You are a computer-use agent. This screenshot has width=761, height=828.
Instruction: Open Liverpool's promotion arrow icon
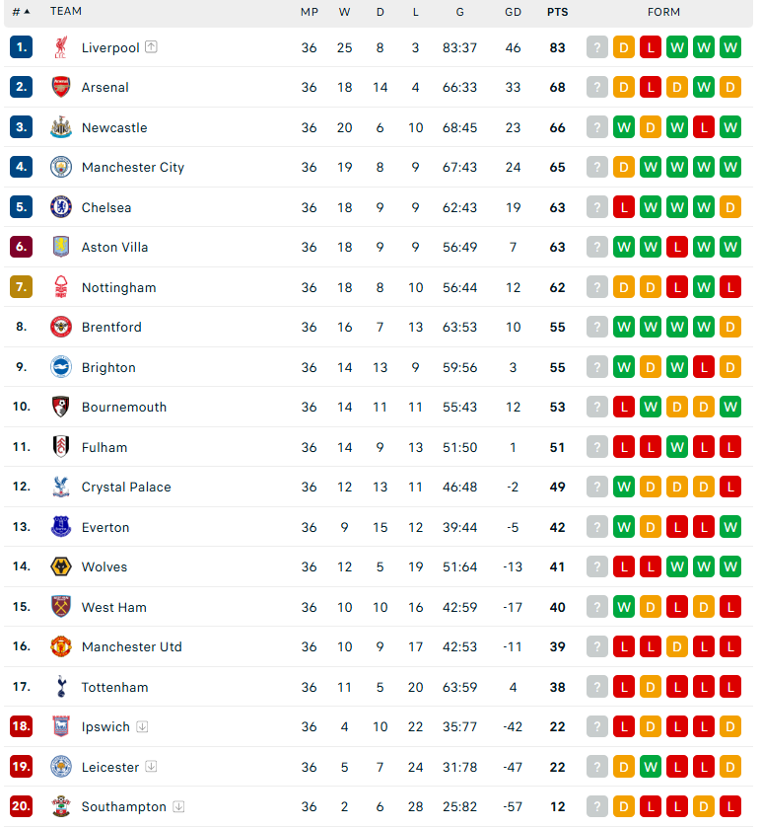tap(151, 47)
